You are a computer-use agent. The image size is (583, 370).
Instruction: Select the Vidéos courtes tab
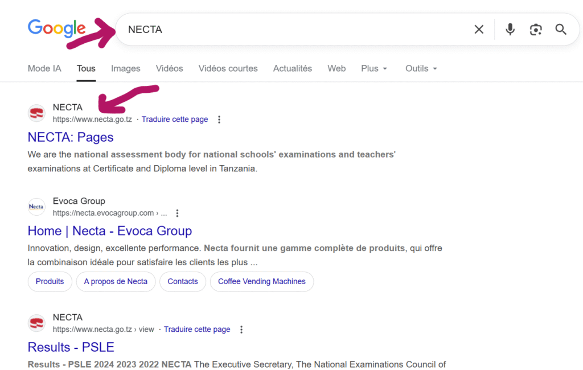coord(228,68)
